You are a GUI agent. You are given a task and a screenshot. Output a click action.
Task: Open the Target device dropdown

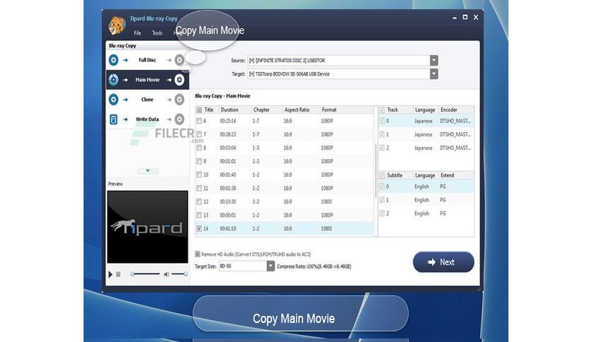[434, 73]
